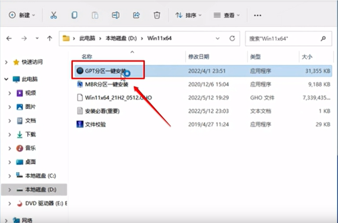Click the search magnifier icon
Screen dimensions: 338x223
[x=323, y=39]
